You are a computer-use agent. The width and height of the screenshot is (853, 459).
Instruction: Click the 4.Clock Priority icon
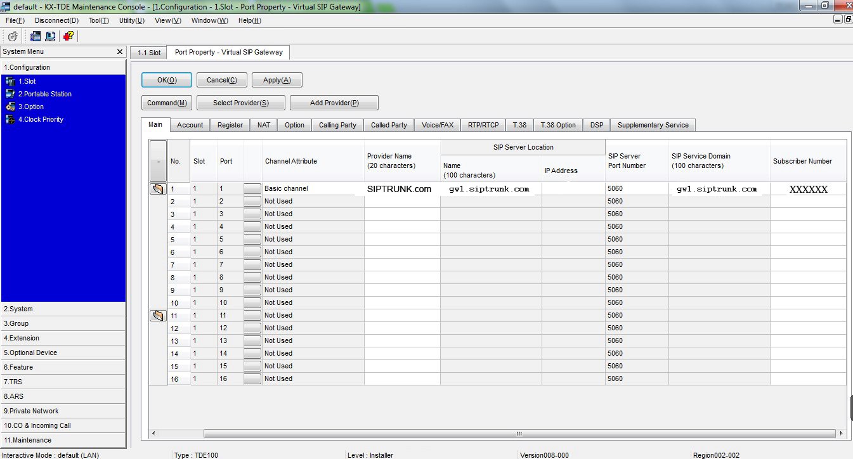point(10,119)
